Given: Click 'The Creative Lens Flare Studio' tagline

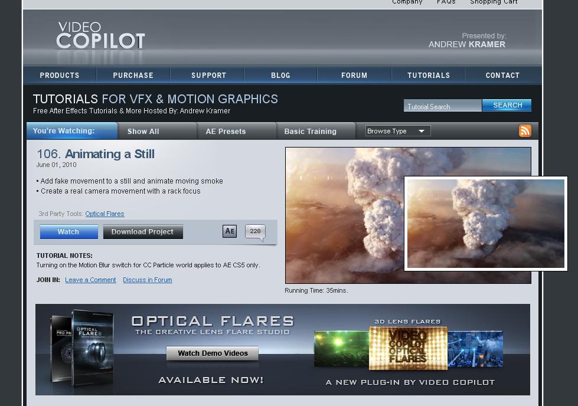Looking at the screenshot, I should (x=213, y=332).
